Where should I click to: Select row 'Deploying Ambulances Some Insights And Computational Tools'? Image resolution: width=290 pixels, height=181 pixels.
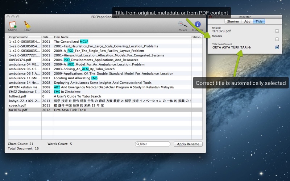coord(105,83)
